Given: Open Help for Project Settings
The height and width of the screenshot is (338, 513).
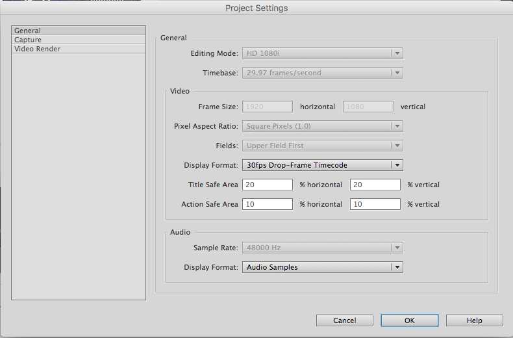Looking at the screenshot, I should [x=475, y=320].
